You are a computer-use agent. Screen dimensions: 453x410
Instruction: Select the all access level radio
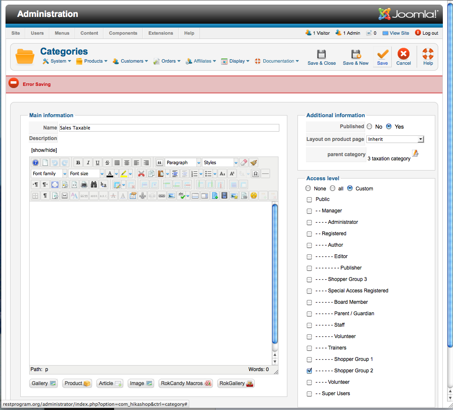[x=333, y=188]
